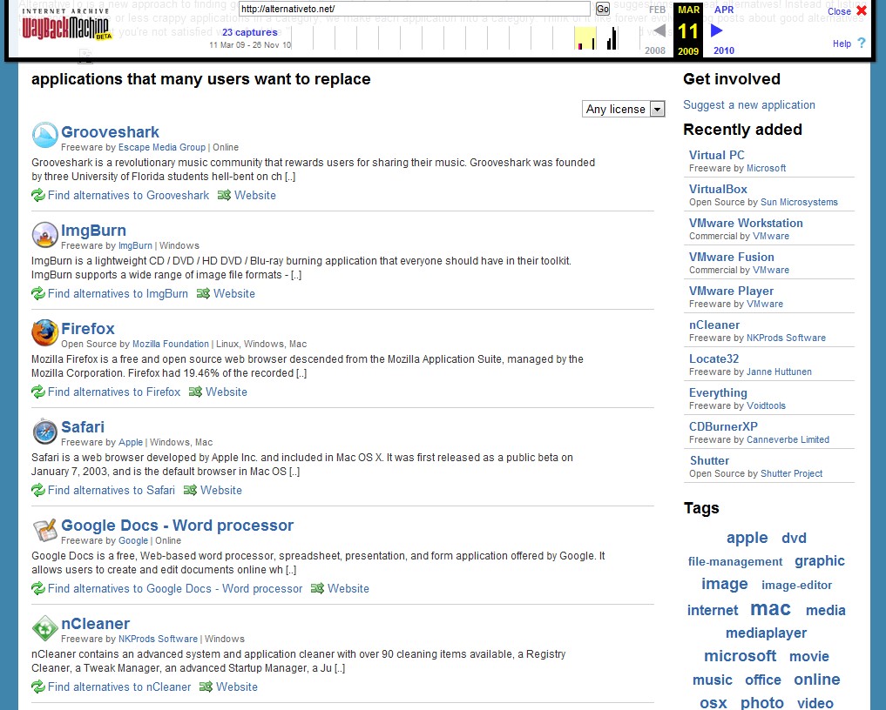Click the Wayback URL input field

(414, 9)
